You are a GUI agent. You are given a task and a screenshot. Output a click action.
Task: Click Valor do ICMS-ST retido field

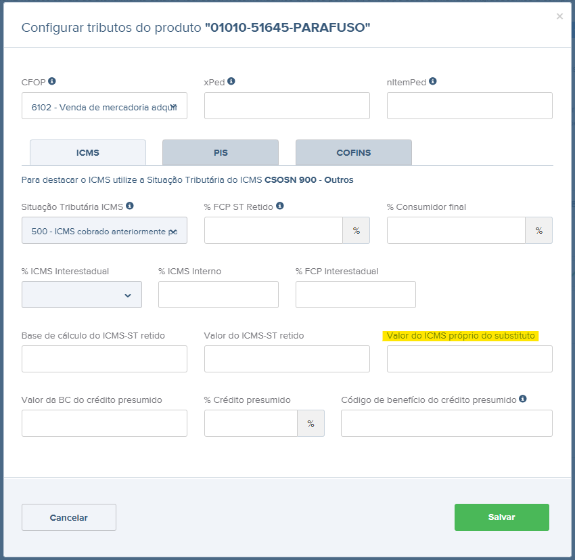tap(287, 359)
